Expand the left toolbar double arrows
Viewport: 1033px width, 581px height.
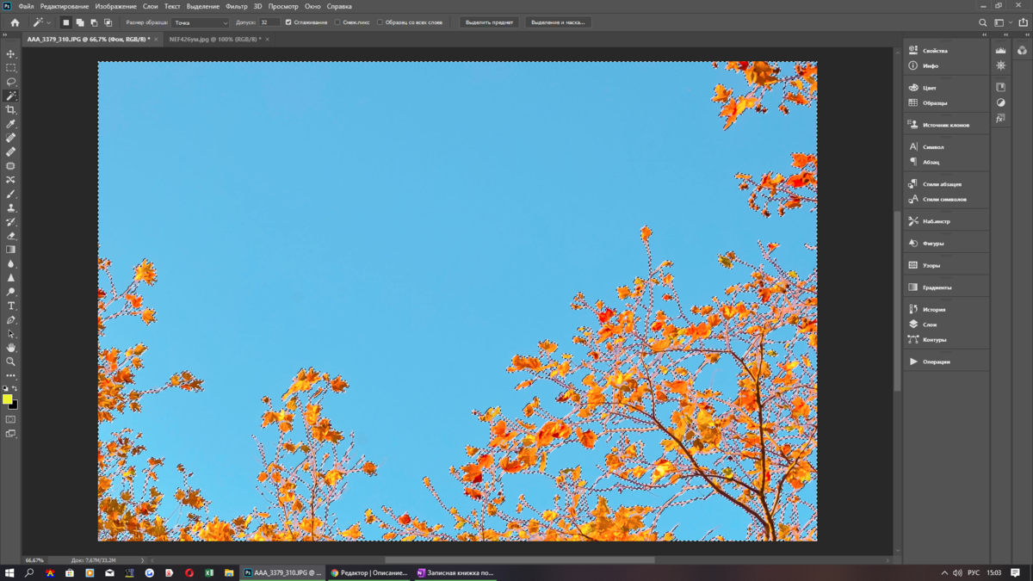pos(4,35)
